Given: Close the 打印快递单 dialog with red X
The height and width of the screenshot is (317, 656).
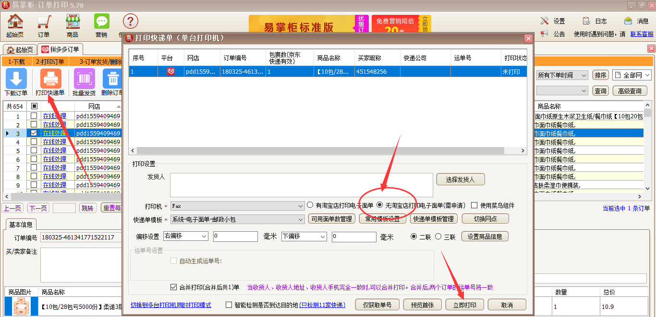Looking at the screenshot, I should (528, 38).
